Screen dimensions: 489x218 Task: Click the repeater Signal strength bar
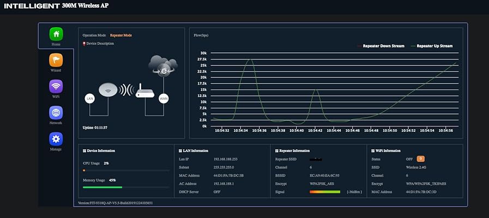(x=325, y=192)
